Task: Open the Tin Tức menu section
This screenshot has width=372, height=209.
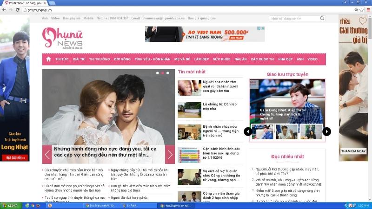Action: point(62,59)
